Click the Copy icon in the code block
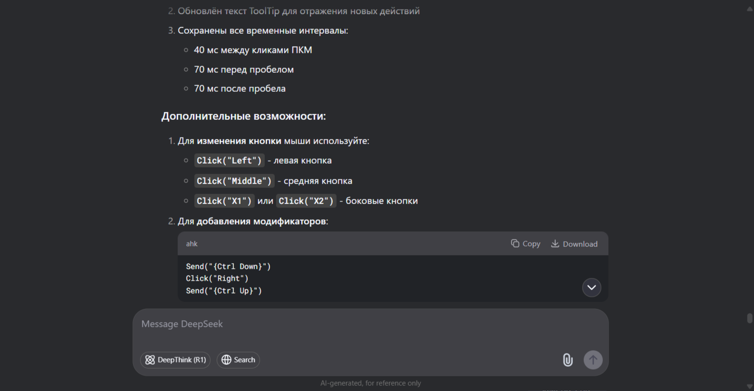The image size is (754, 391). coord(515,244)
